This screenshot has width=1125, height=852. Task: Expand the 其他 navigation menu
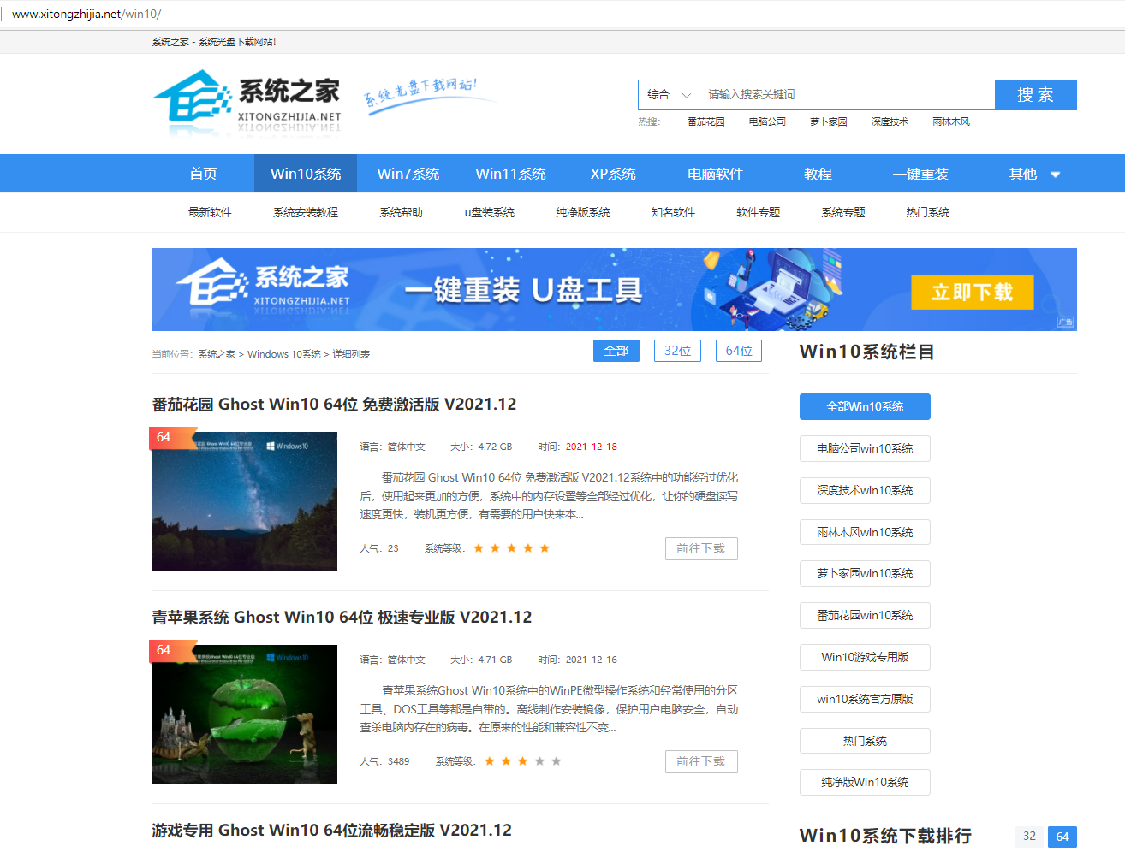point(1023,173)
